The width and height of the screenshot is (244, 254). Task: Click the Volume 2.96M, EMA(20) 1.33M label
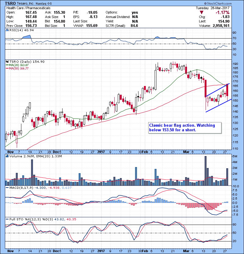point(35,156)
